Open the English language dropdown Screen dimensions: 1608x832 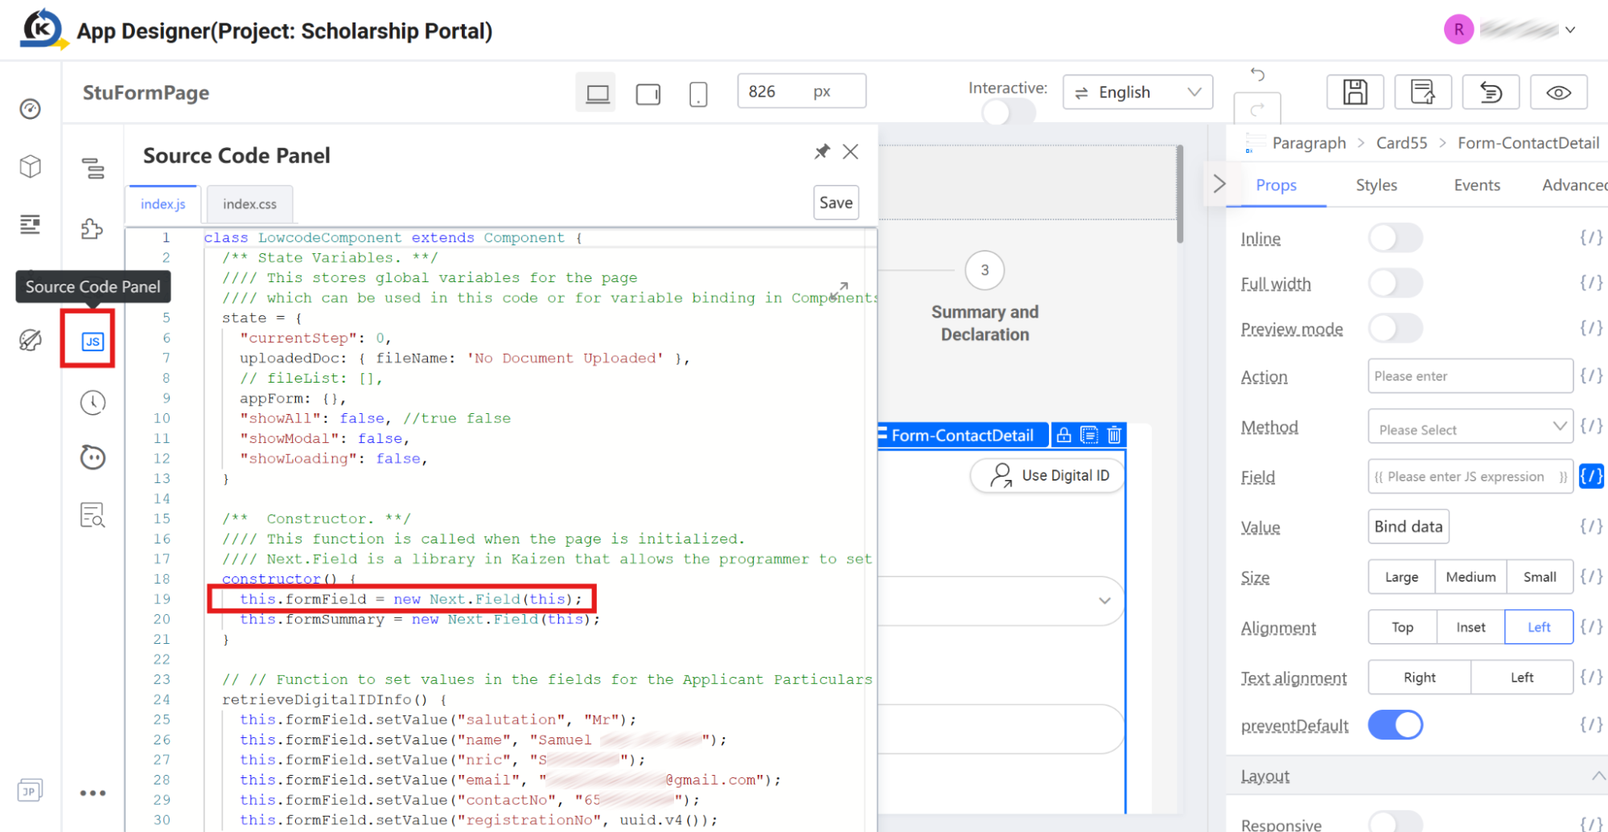(x=1137, y=92)
